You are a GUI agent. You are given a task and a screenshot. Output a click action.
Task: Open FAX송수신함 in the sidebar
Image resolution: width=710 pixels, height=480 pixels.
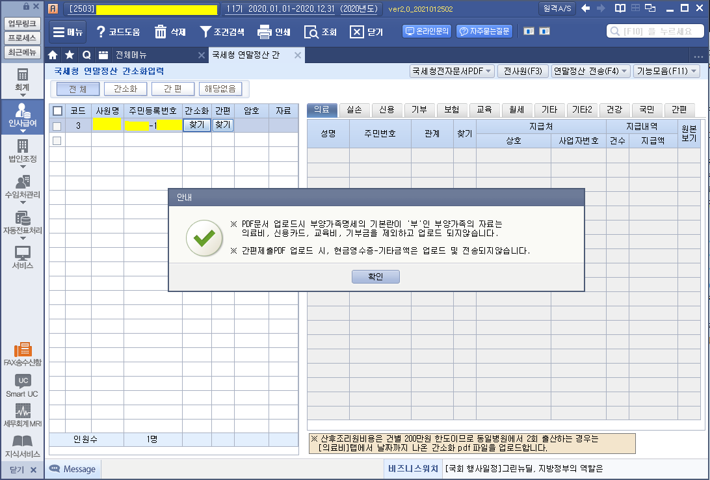pos(22,354)
